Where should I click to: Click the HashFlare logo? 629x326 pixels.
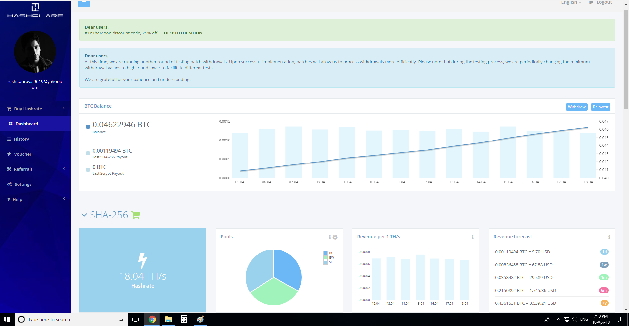click(x=35, y=11)
